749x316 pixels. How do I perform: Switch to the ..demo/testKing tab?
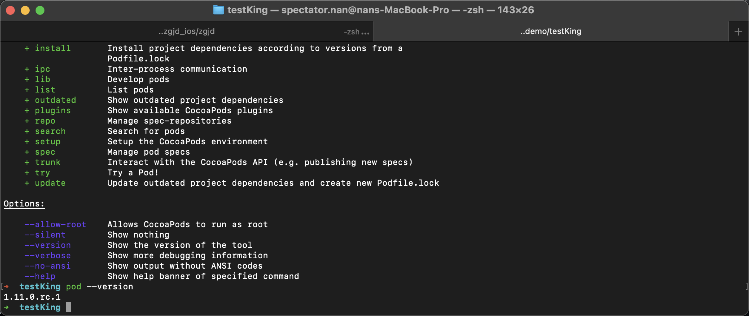551,31
